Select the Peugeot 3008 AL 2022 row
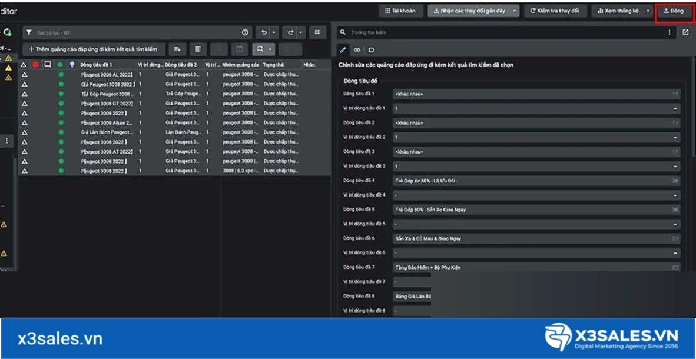 (x=174, y=75)
